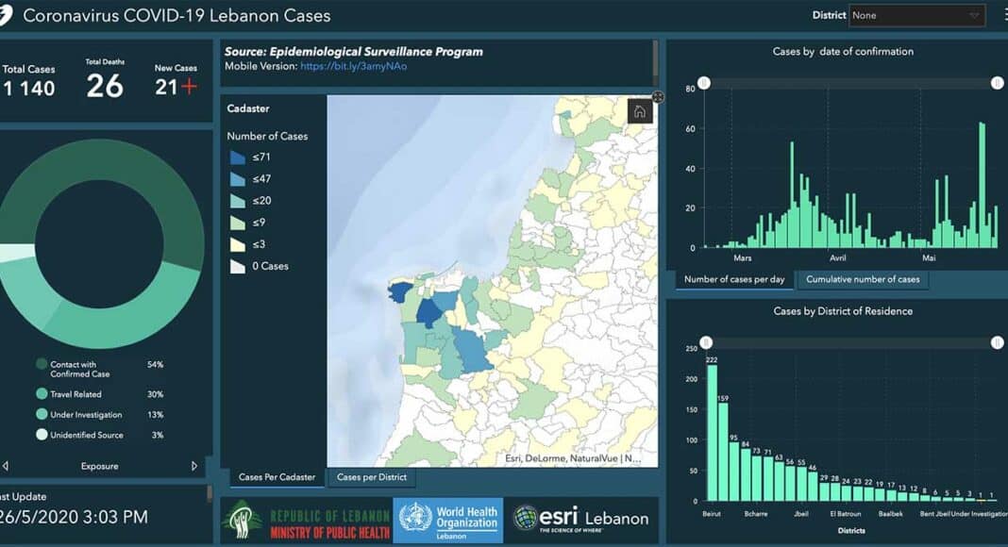Open the District dropdown showing None
1008x547 pixels.
[x=916, y=15]
